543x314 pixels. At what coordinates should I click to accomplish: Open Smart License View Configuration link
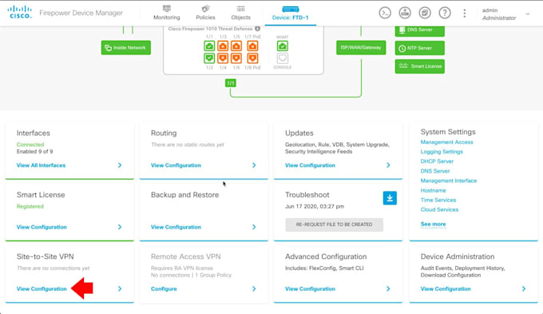coord(42,227)
